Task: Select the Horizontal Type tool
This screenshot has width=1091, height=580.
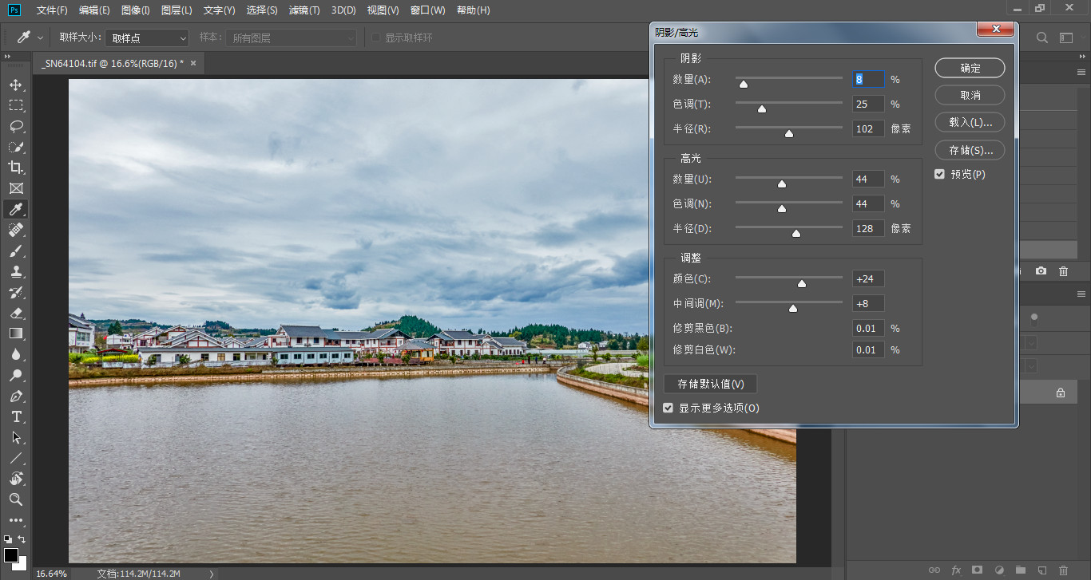Action: click(16, 416)
